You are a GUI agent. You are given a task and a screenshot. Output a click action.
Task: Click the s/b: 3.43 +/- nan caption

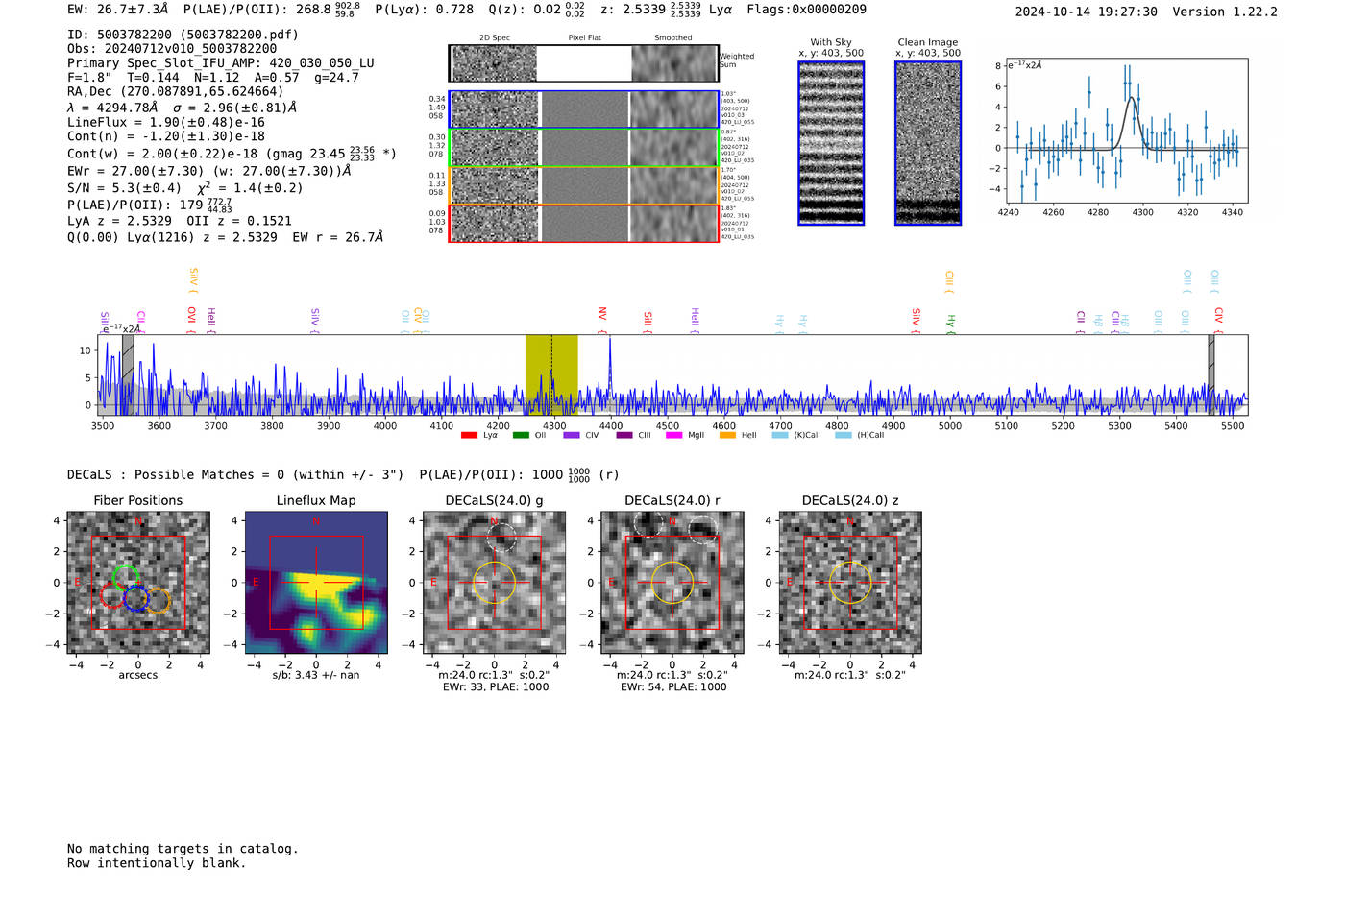pyautogui.click(x=316, y=675)
